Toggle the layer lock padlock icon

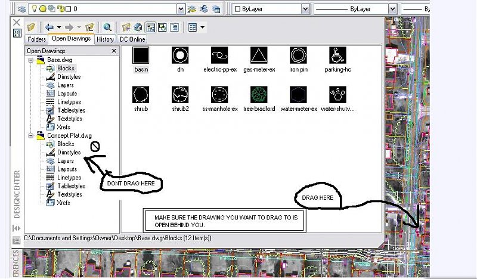(61, 9)
